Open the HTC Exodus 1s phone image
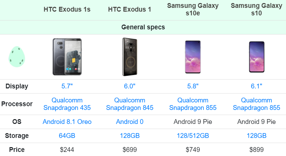 click(x=67, y=57)
